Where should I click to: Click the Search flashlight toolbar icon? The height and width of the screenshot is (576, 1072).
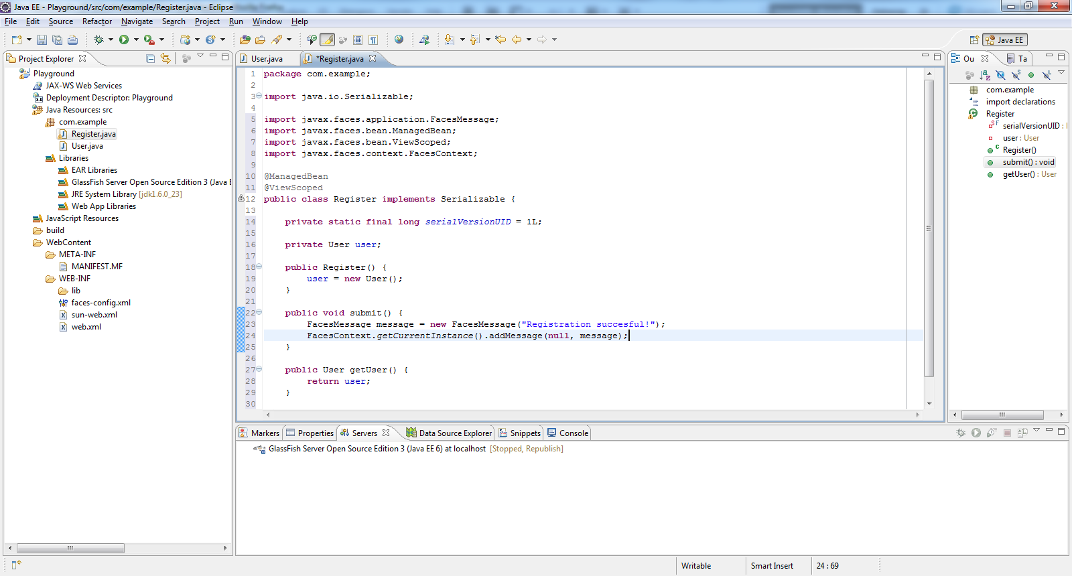click(x=277, y=40)
